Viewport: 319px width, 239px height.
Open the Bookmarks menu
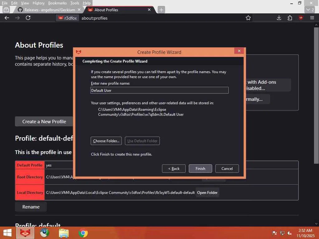click(x=57, y=3)
